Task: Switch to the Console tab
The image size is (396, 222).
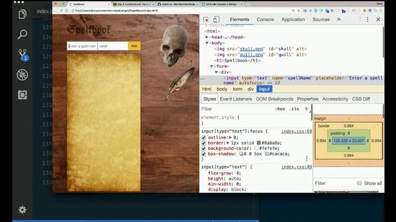Action: 265,19
